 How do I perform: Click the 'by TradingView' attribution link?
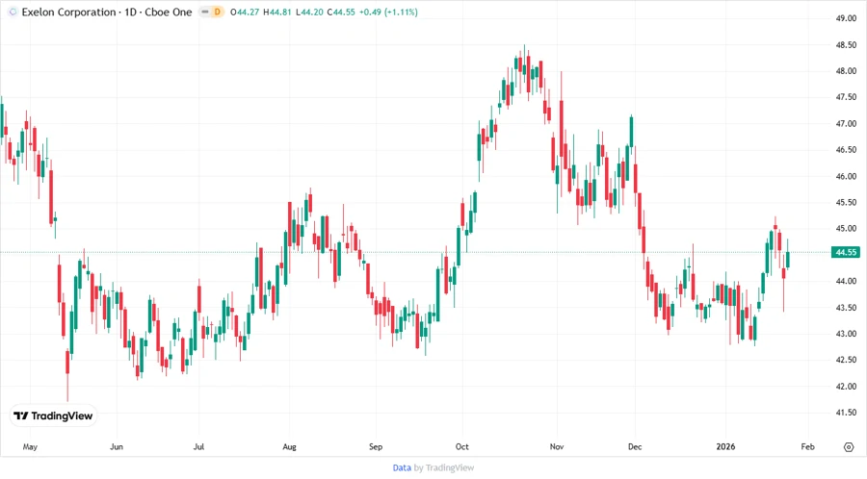444,468
